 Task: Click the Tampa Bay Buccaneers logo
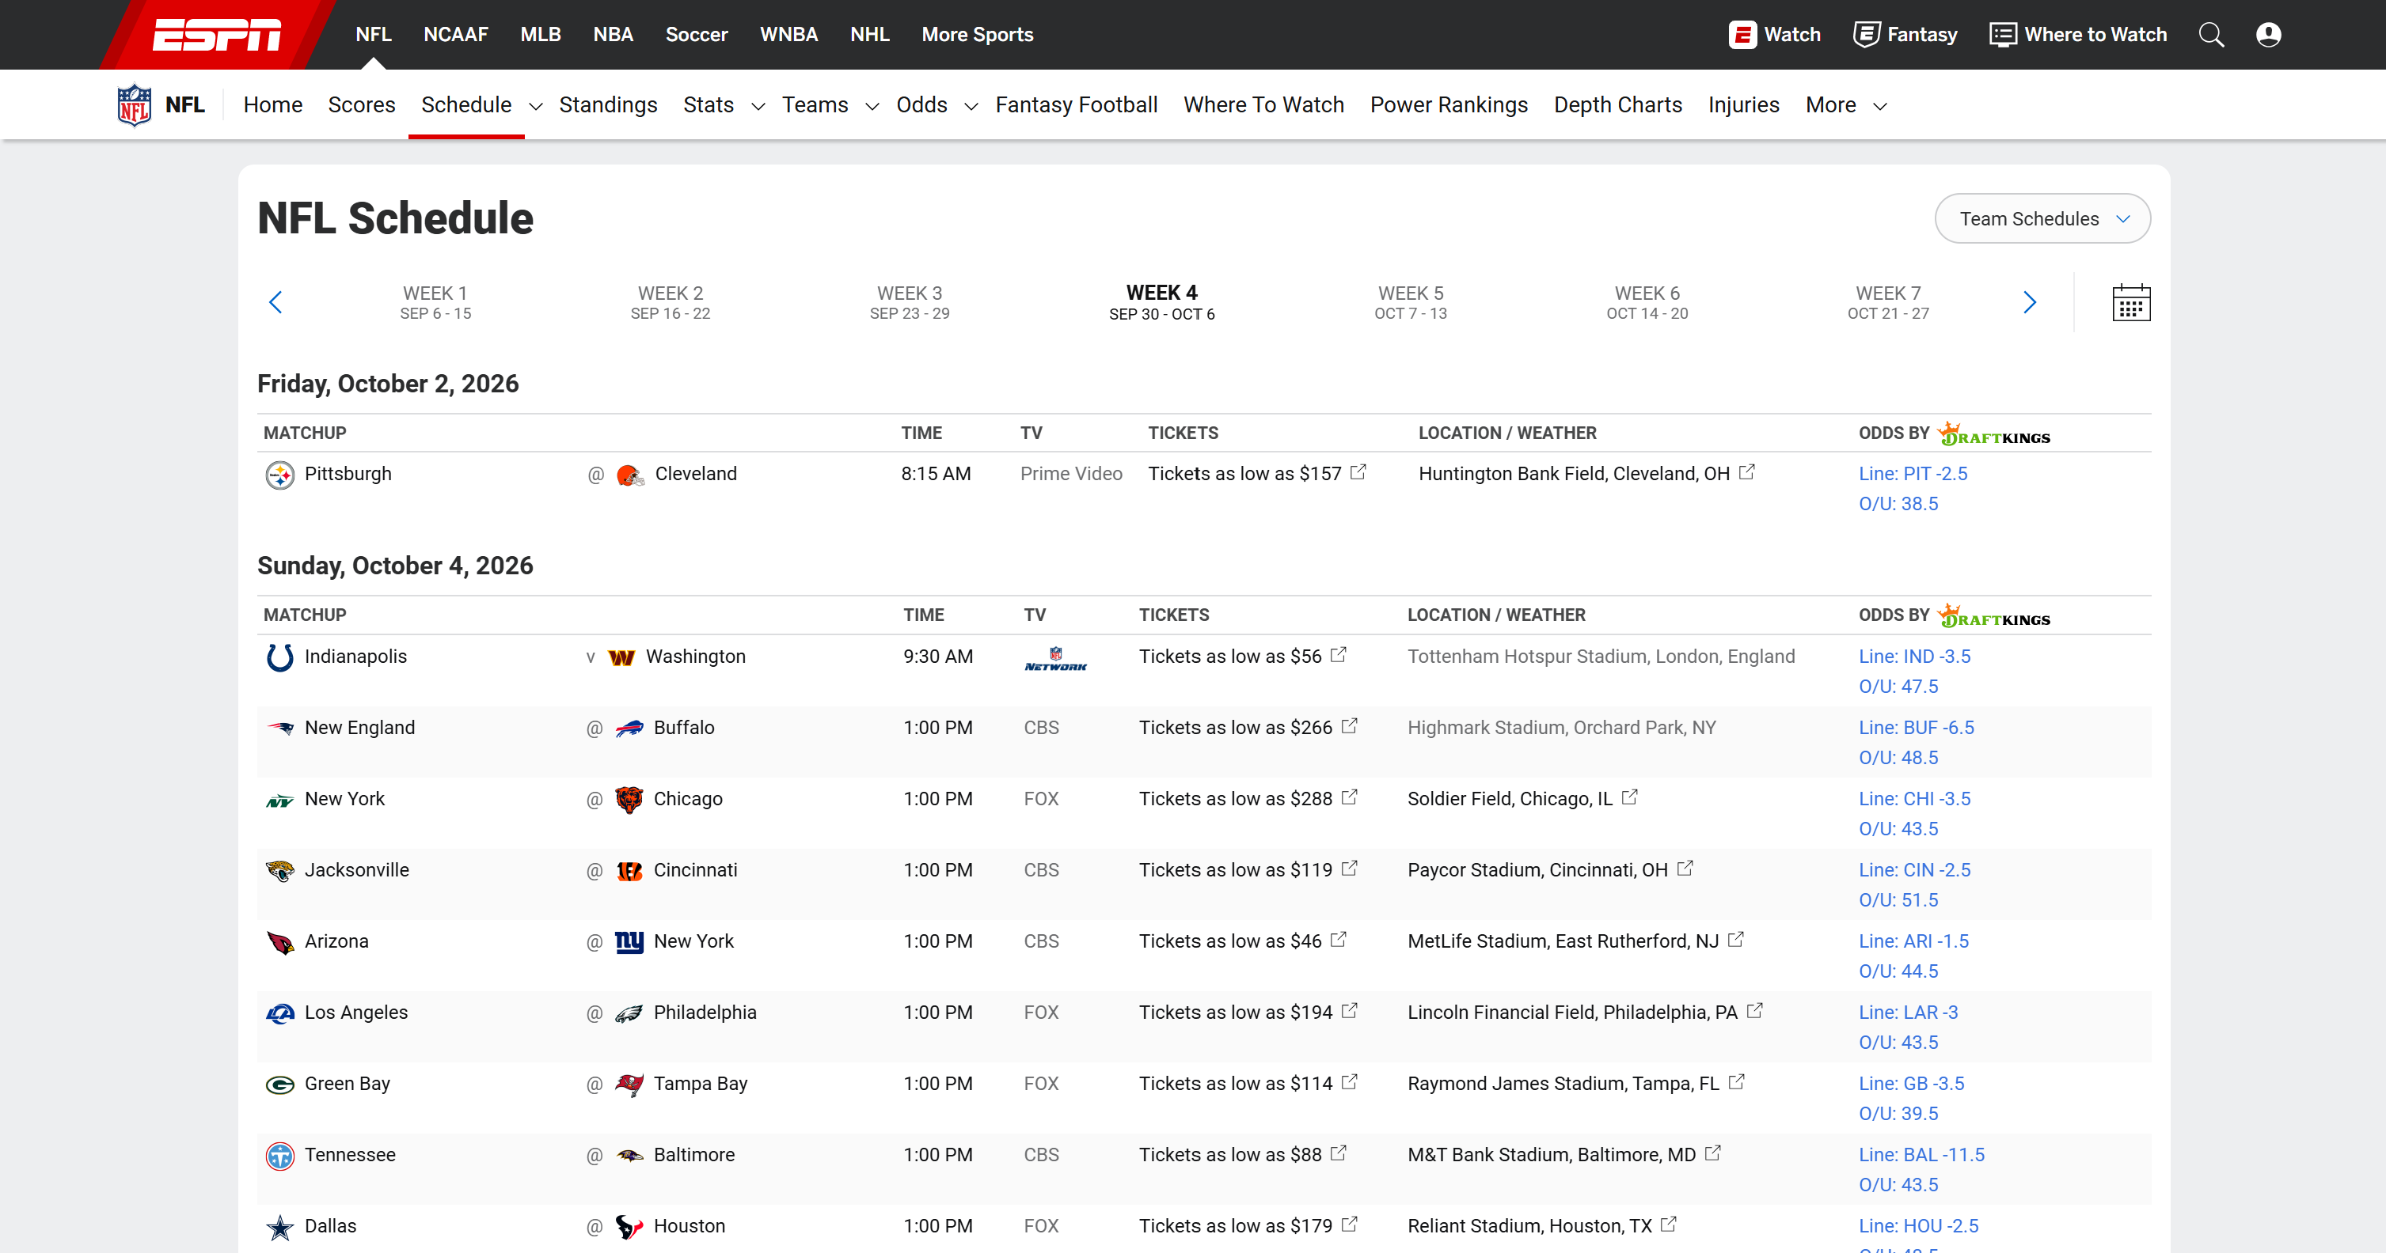[x=629, y=1085]
